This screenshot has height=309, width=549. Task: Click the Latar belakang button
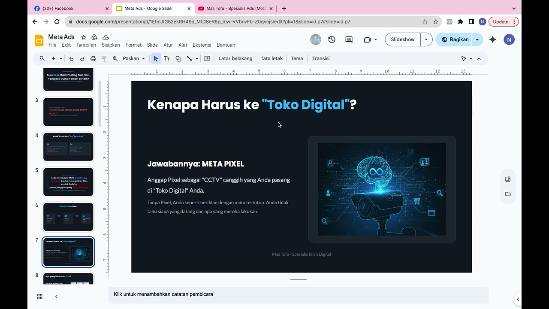pyautogui.click(x=235, y=58)
